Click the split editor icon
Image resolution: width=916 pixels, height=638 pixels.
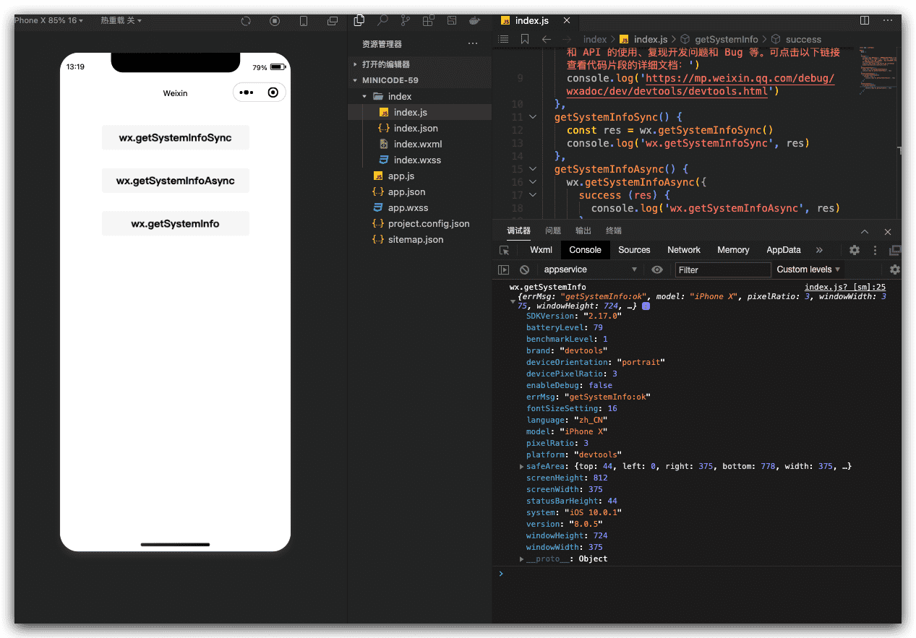point(865,20)
